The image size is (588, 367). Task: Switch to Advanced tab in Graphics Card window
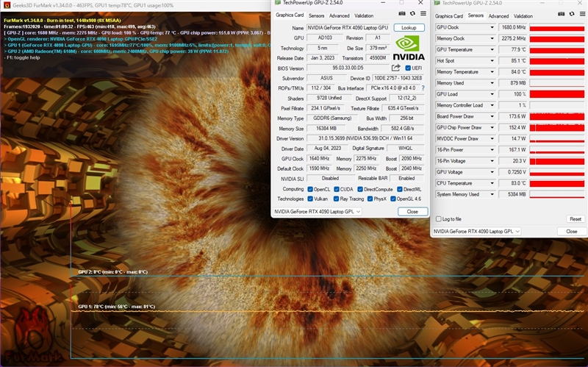339,15
